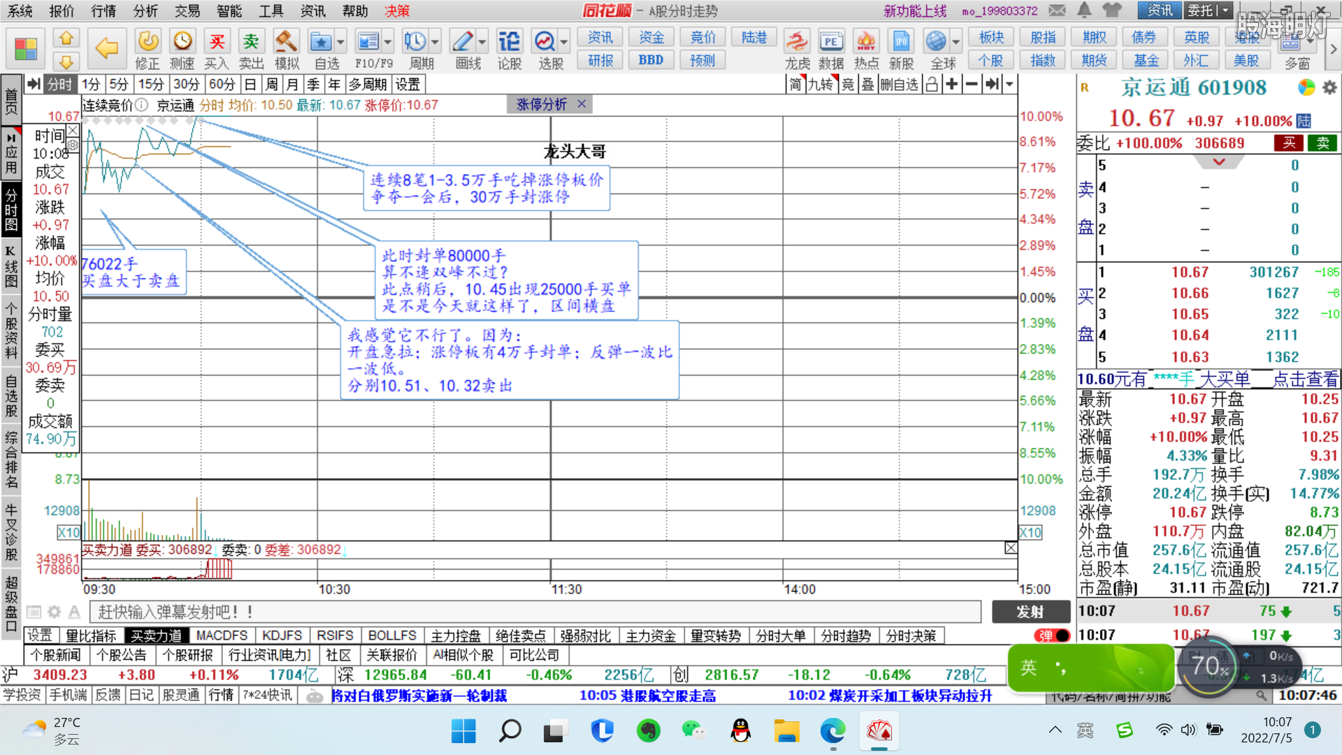Click the lock icon in chart toolbar
This screenshot has height=755, width=1342.
tap(932, 85)
